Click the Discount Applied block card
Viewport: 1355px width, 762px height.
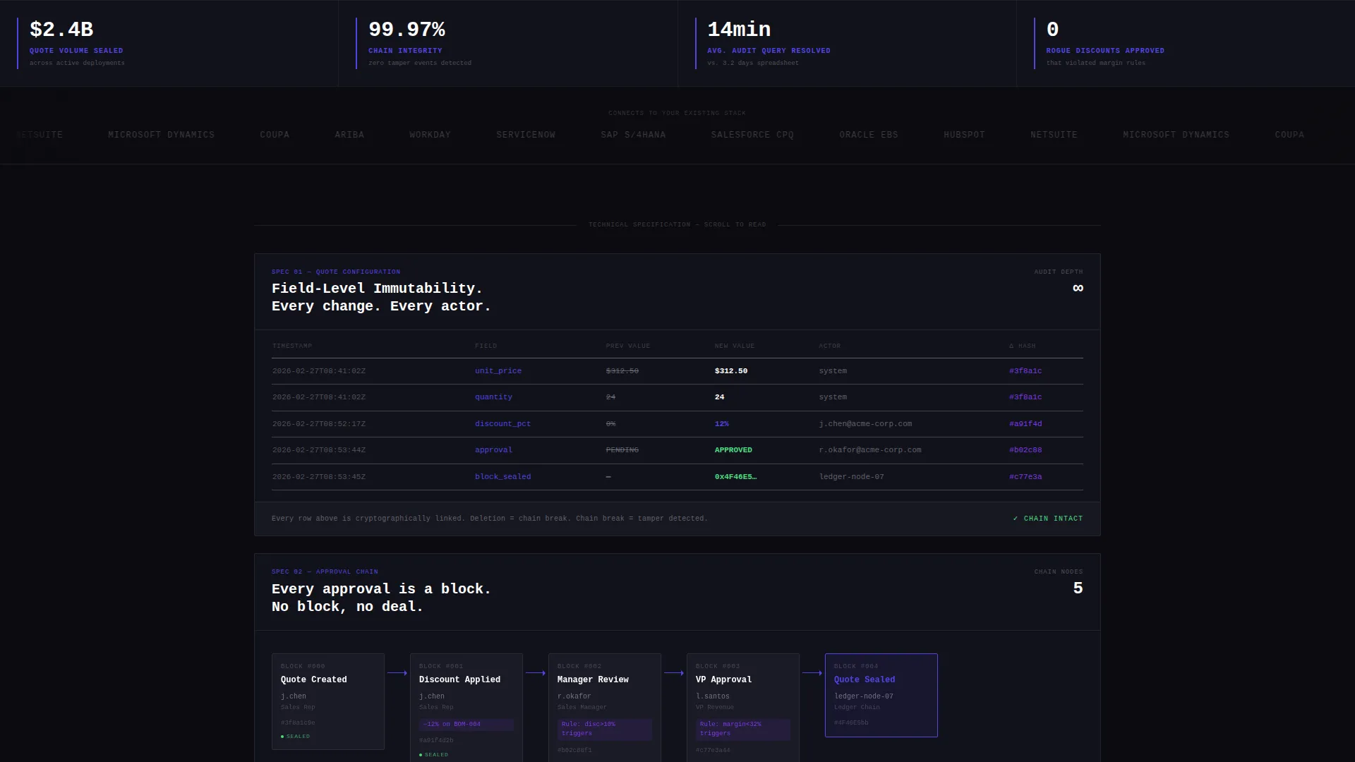point(466,708)
